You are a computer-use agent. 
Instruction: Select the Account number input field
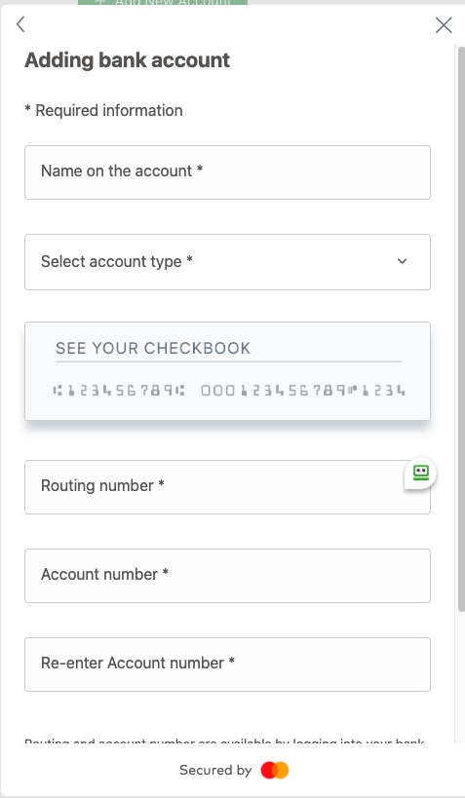228,576
